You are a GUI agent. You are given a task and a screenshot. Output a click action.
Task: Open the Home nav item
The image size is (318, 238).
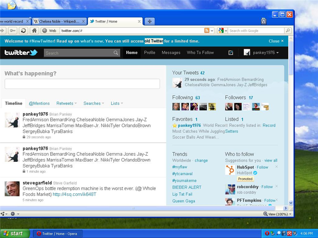tap(132, 53)
